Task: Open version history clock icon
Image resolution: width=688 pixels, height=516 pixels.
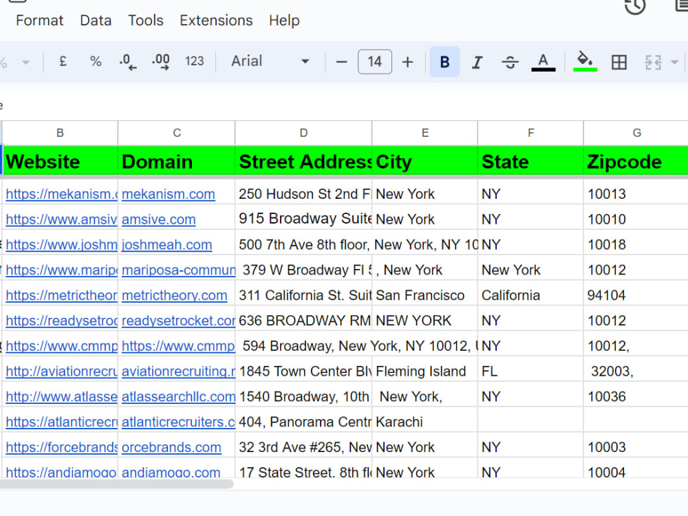Action: tap(635, 6)
